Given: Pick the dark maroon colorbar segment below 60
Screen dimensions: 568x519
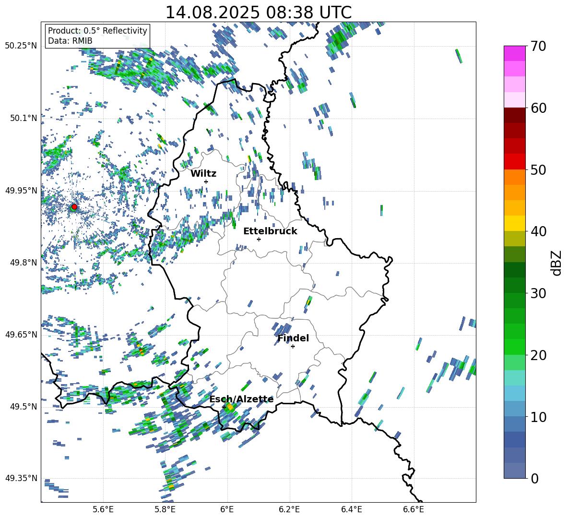Looking at the screenshot, I should click(514, 115).
